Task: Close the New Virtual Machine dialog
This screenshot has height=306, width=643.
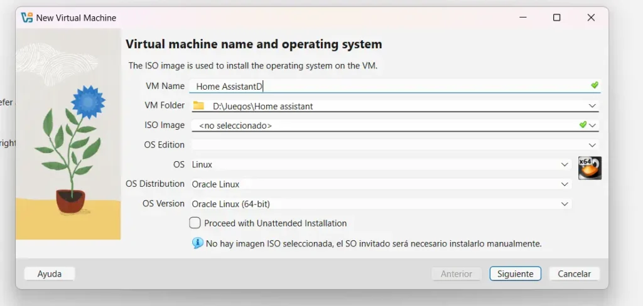Action: pos(591,18)
